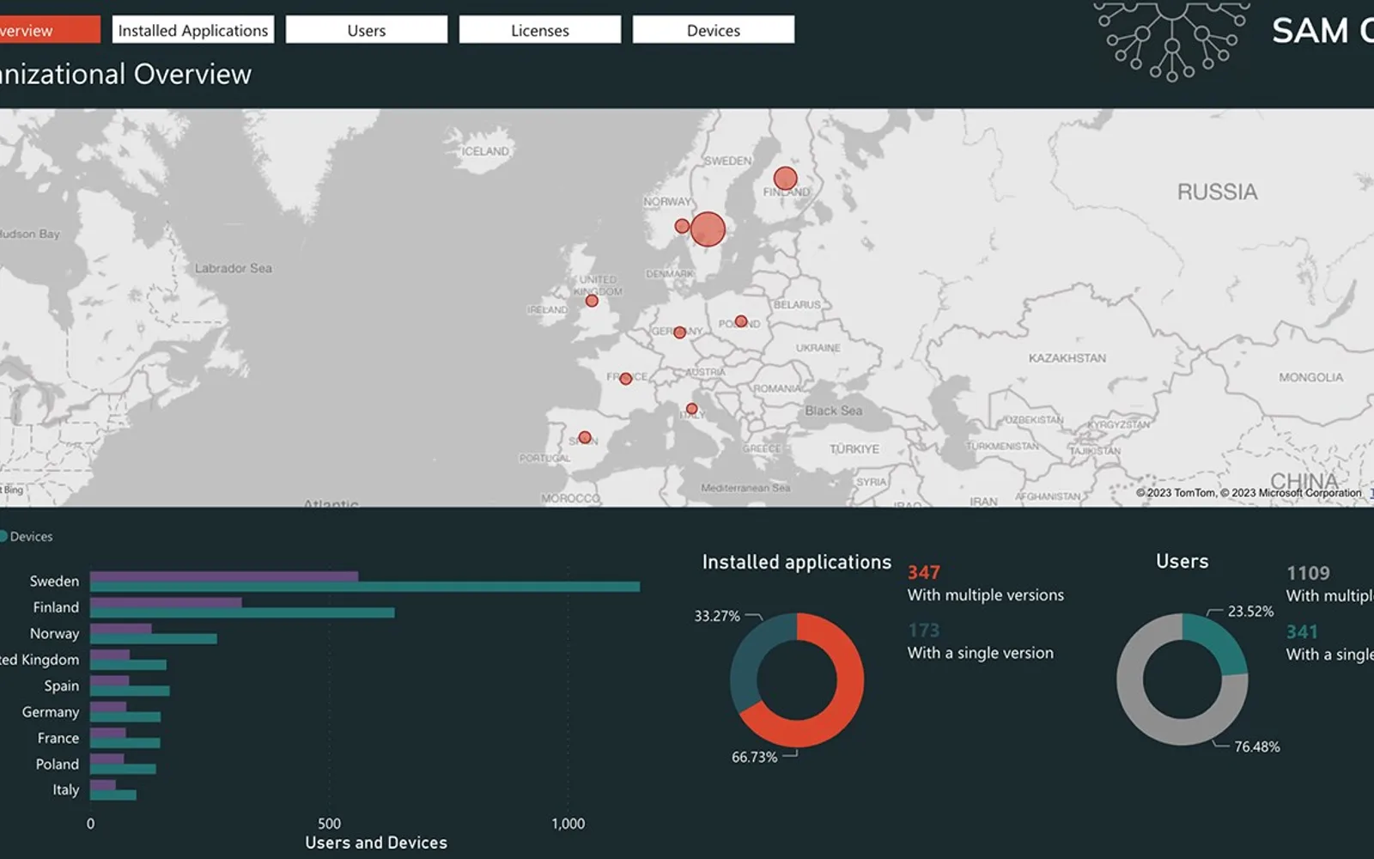Select France's teal devices bar
Screen dimensions: 1374x859
coord(125,742)
